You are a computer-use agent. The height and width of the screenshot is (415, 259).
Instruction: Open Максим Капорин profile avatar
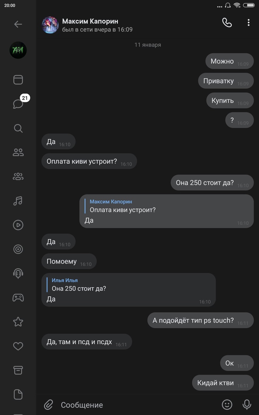click(50, 25)
